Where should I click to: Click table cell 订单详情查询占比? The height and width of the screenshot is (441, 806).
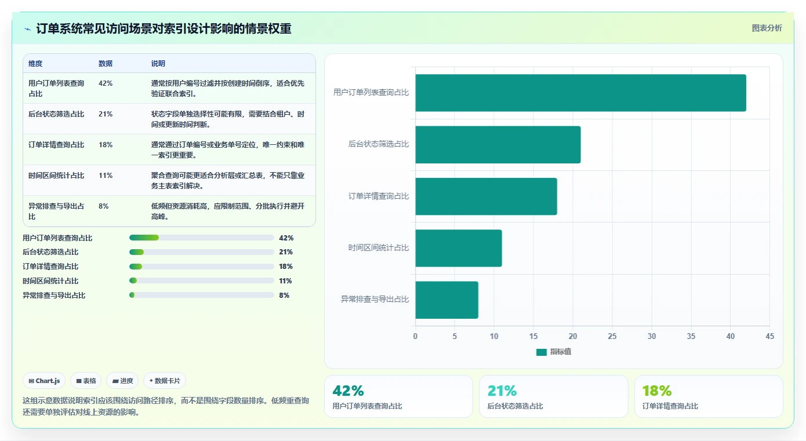pyautogui.click(x=56, y=145)
